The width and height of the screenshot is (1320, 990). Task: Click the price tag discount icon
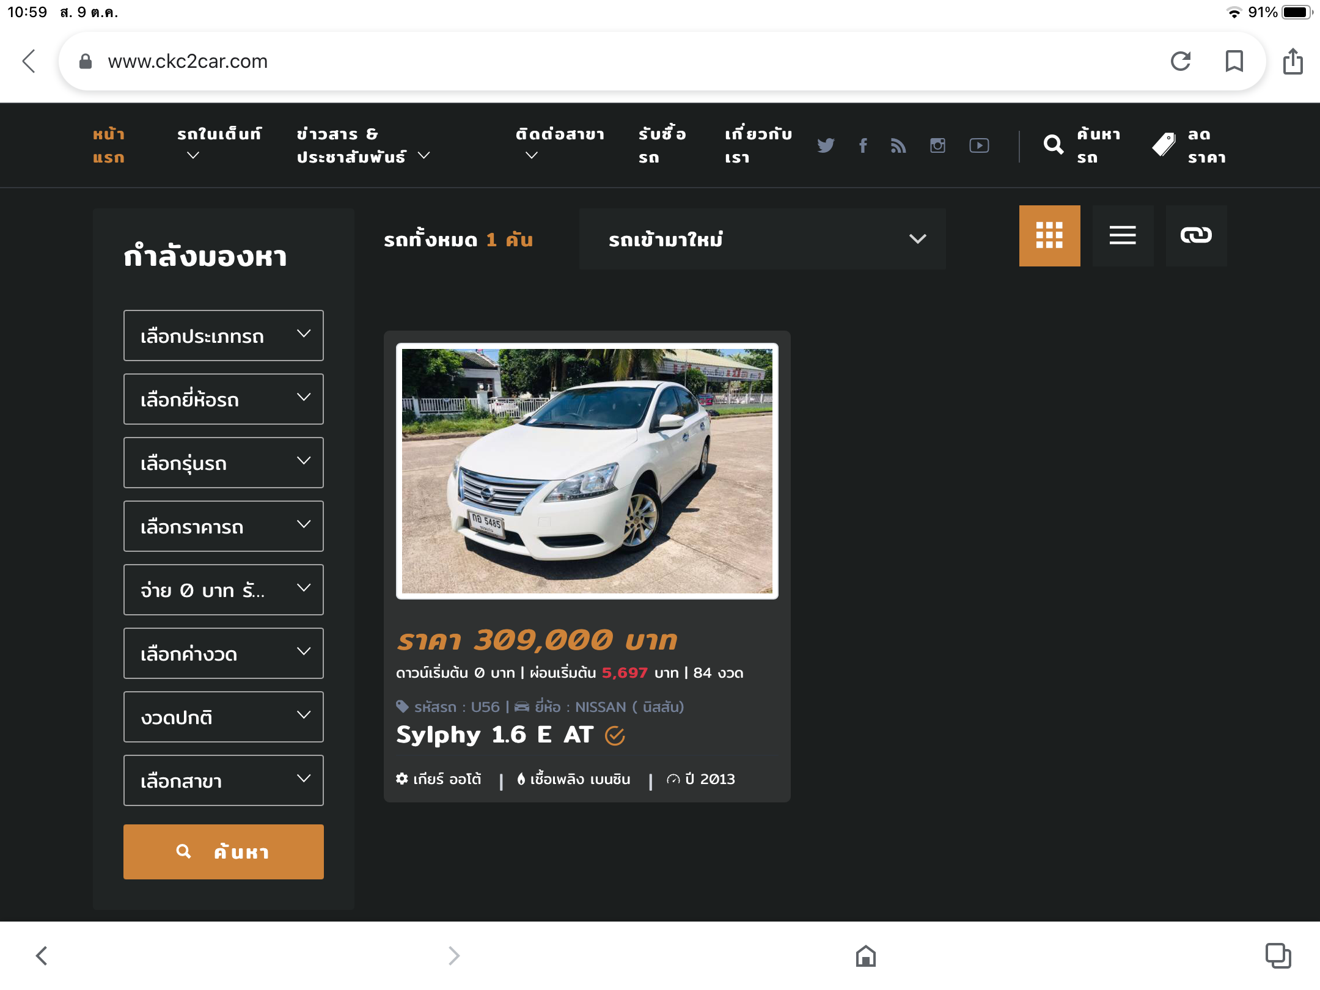1164,145
